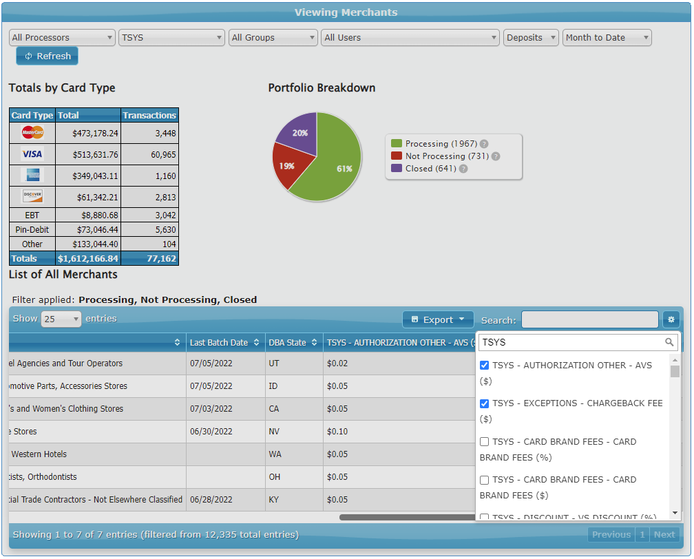Select page 1 in pagination
694x559 pixels.
(642, 535)
